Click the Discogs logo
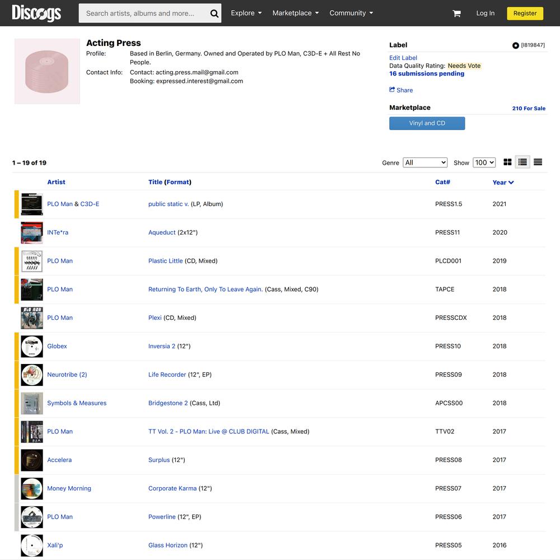560x560 pixels. coord(36,13)
